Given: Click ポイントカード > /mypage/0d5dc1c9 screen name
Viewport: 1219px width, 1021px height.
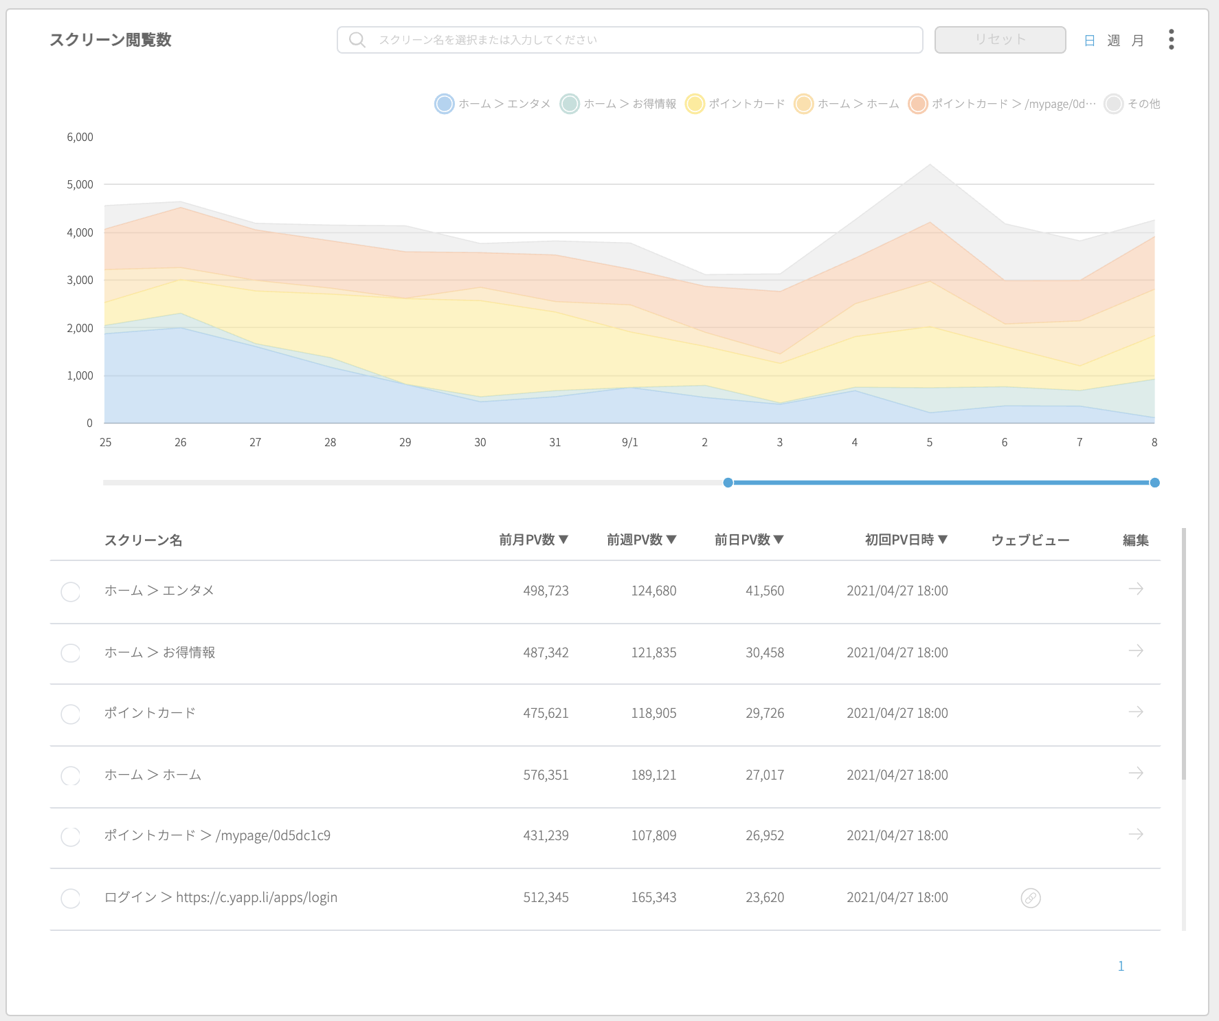Looking at the screenshot, I should 217,835.
